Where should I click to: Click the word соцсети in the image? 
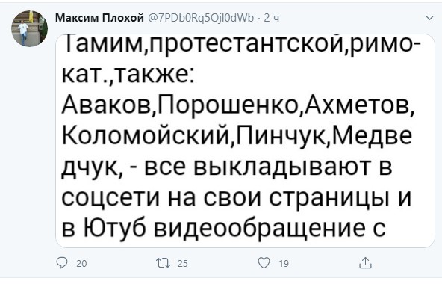click(x=111, y=197)
